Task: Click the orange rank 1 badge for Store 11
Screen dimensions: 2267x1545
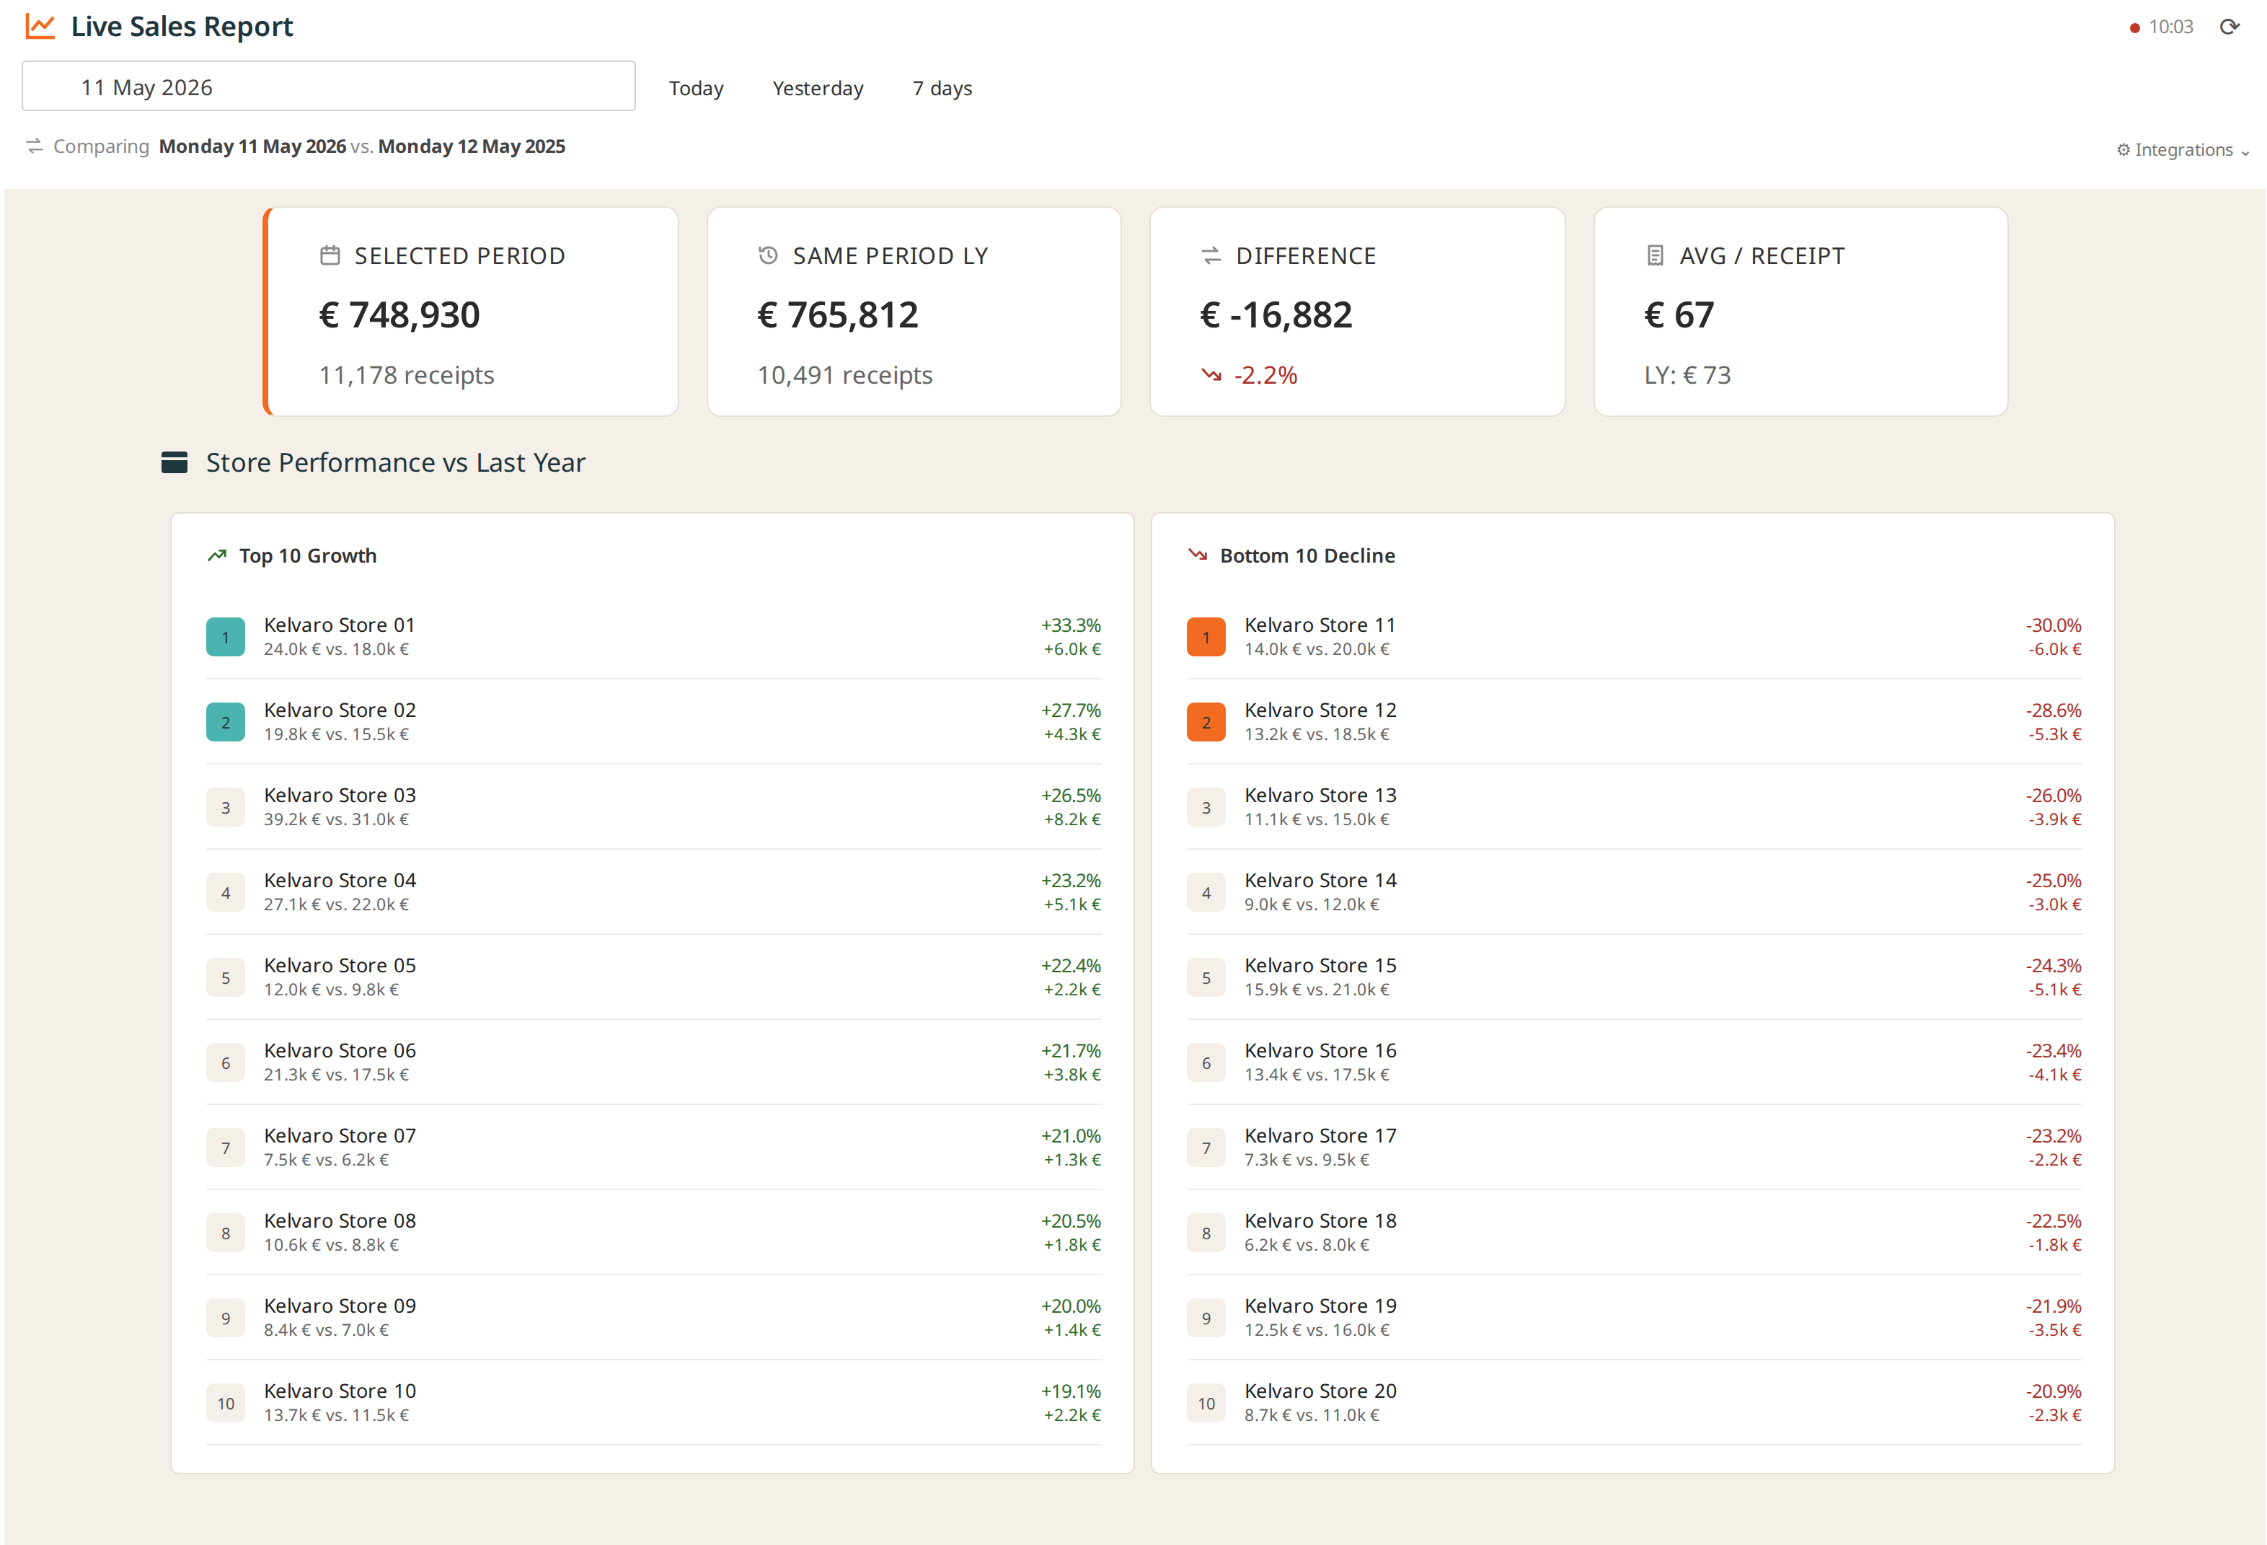Action: [1206, 638]
